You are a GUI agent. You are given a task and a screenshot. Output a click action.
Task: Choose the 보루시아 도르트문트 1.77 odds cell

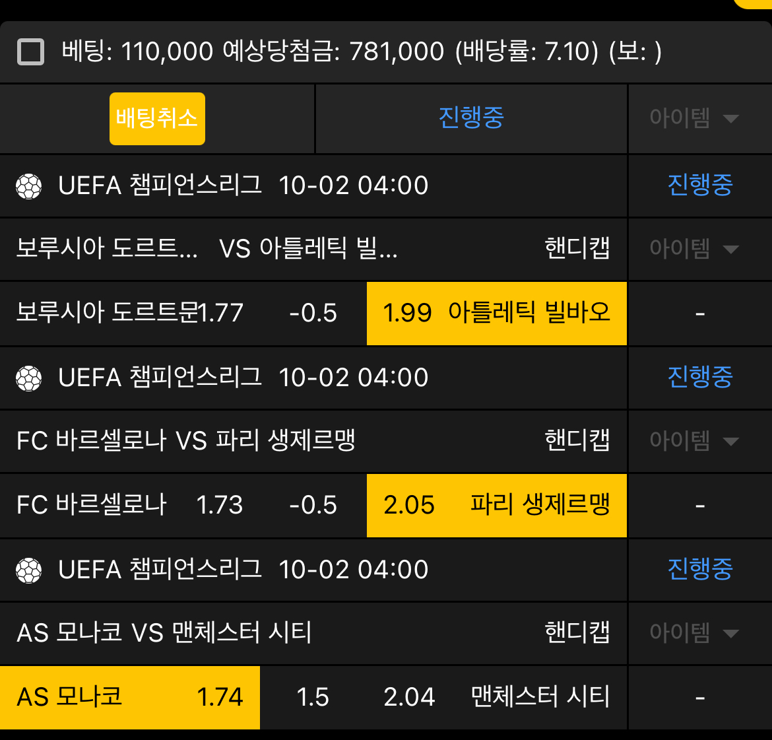(130, 313)
